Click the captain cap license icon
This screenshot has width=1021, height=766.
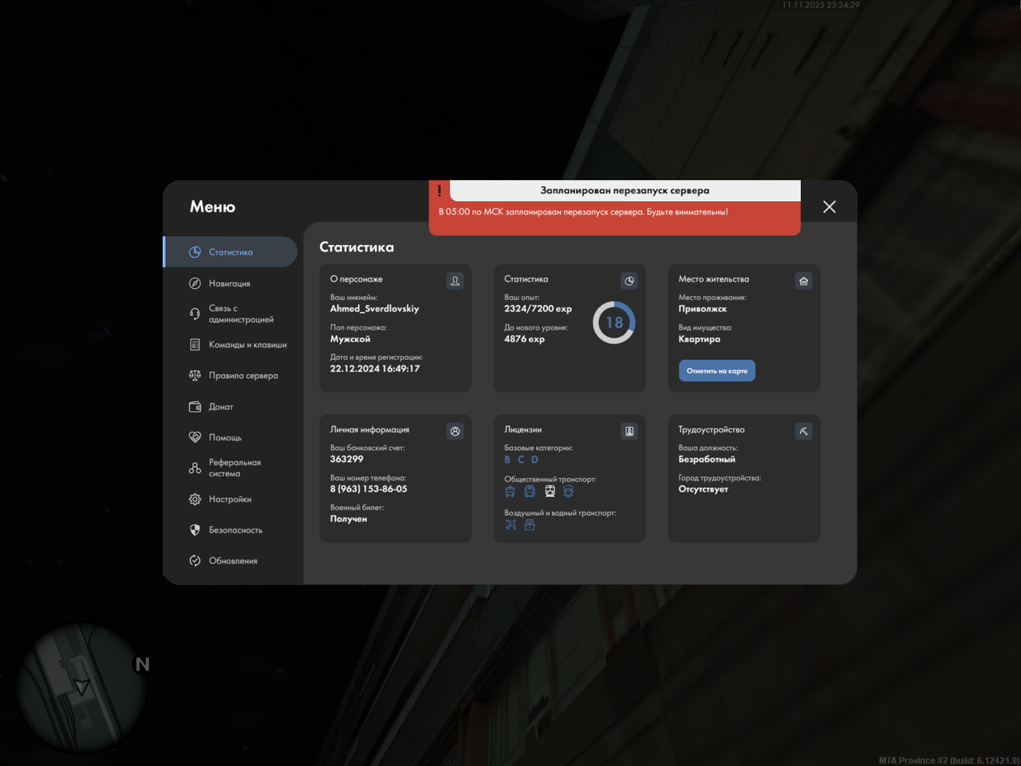(568, 492)
